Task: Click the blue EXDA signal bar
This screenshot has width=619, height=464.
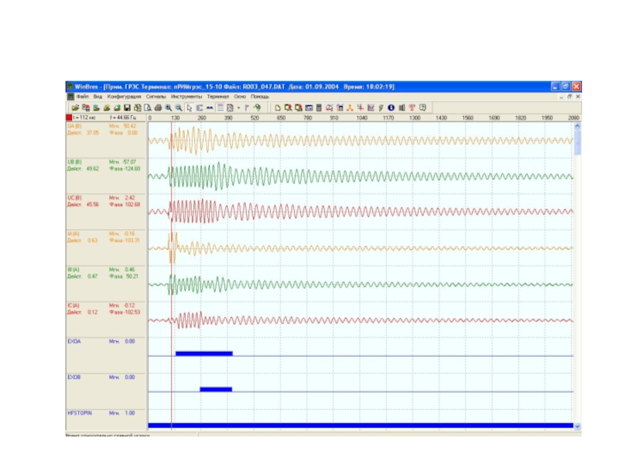Action: (x=203, y=353)
